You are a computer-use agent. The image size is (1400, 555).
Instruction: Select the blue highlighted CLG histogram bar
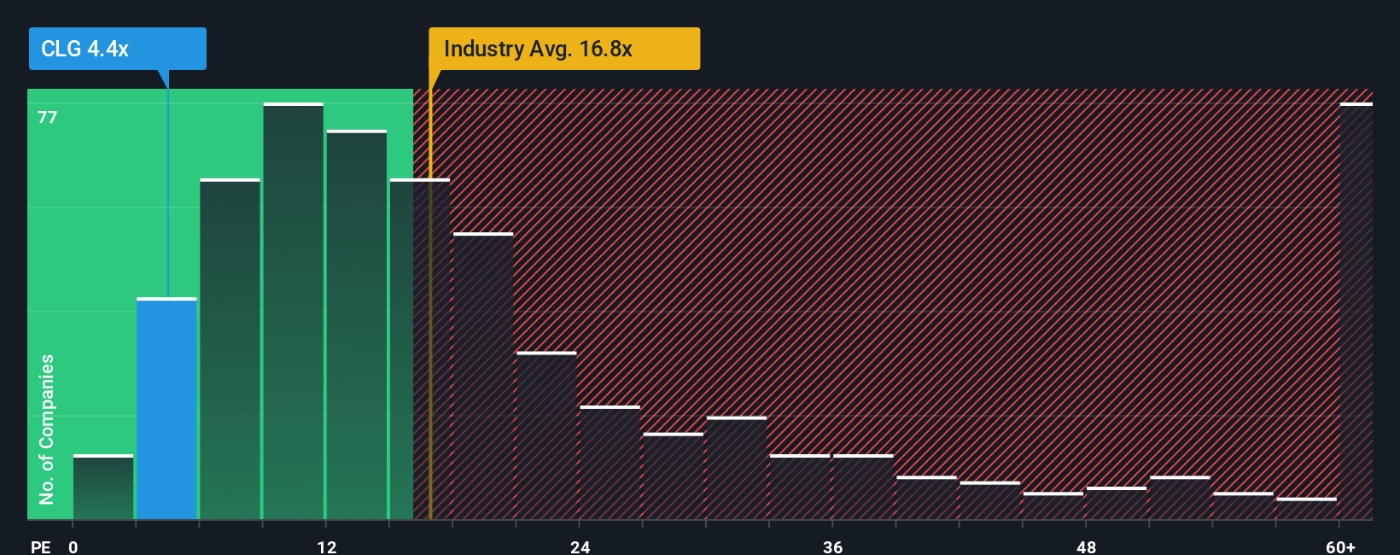(x=166, y=408)
